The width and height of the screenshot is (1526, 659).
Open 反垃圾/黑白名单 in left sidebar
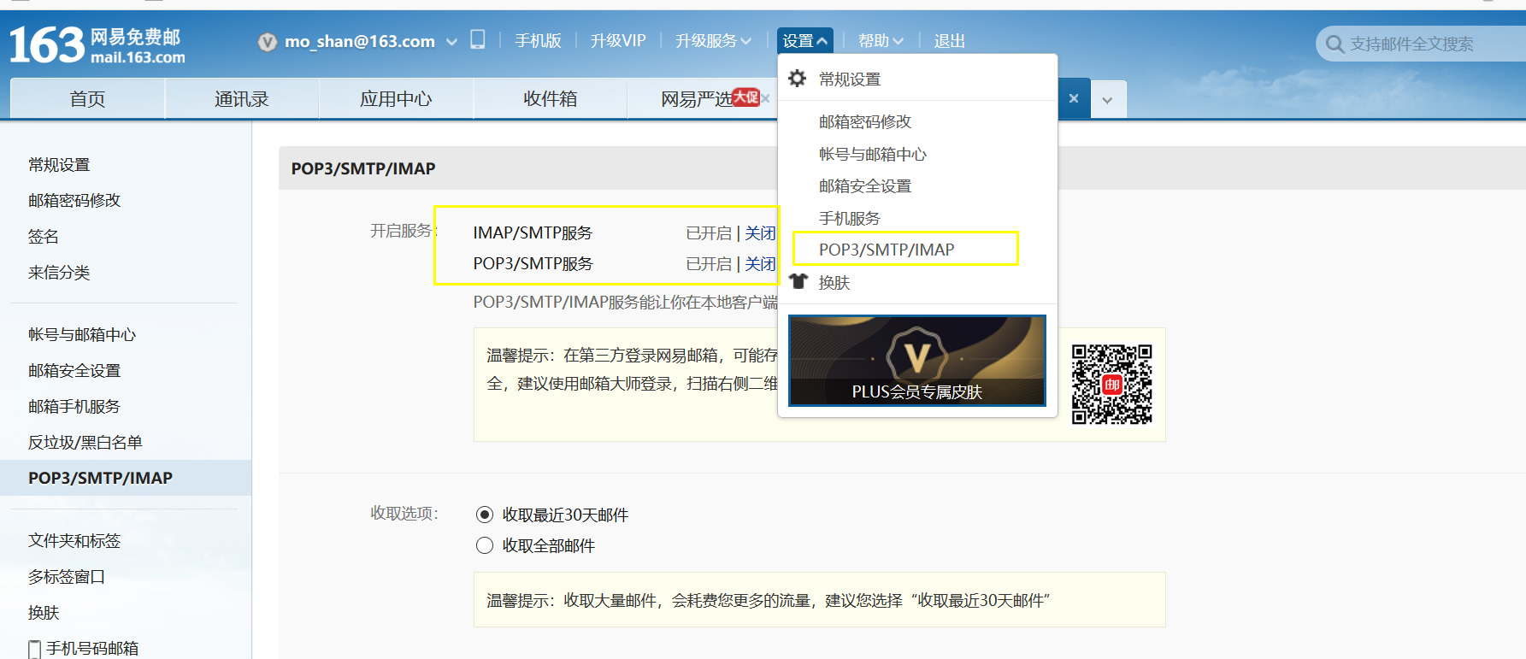tap(85, 443)
